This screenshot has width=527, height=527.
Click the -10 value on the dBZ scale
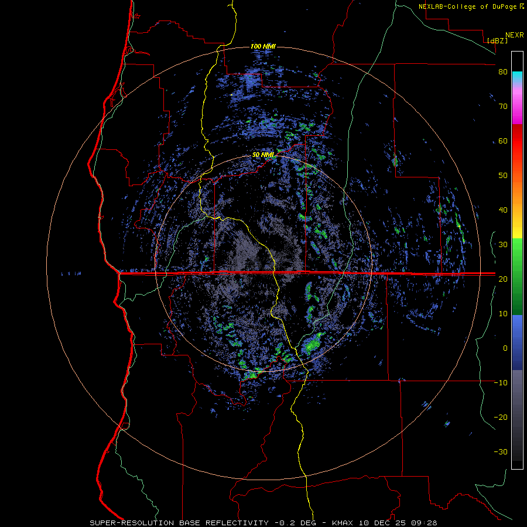501,382
